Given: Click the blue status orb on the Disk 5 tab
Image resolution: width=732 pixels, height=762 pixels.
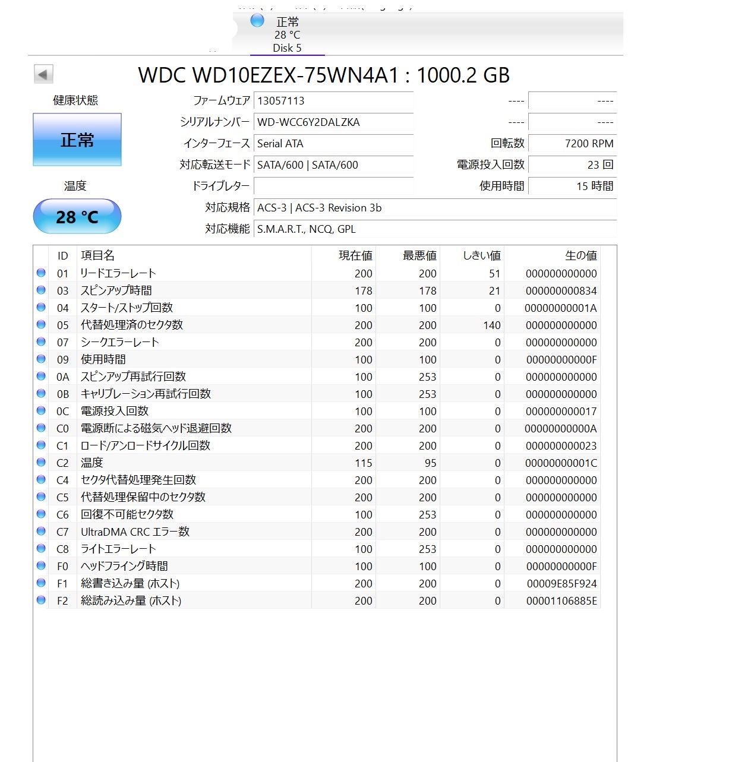Looking at the screenshot, I should 257,21.
